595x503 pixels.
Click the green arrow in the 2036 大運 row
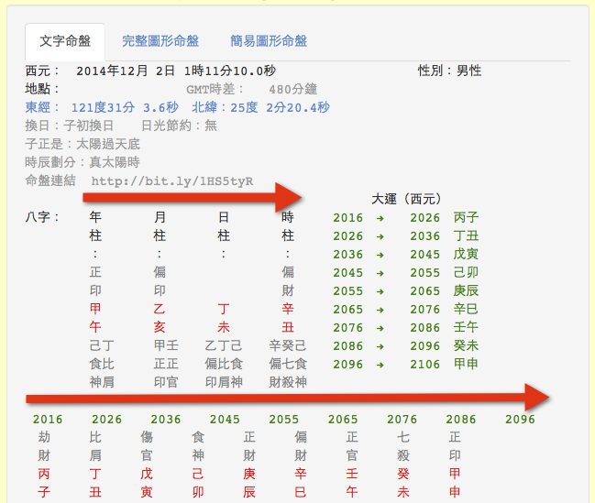(380, 255)
